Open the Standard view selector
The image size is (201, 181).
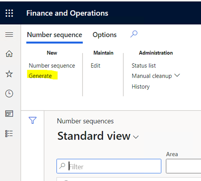click(98, 136)
